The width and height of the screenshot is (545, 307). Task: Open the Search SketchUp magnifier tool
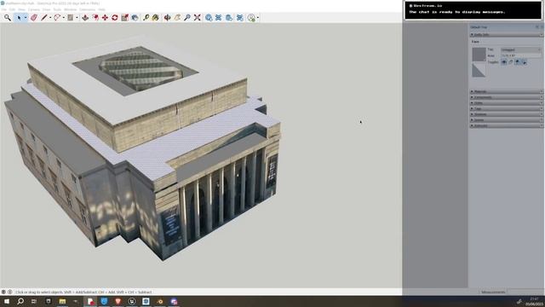point(8,17)
